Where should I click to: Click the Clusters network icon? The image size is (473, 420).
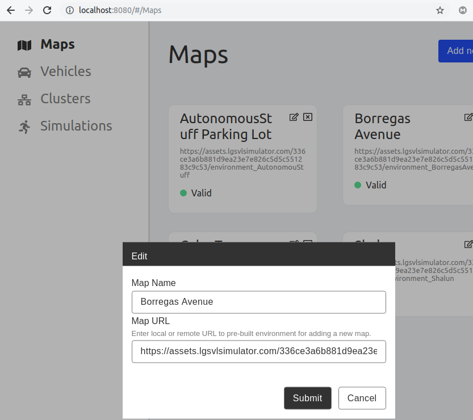(24, 100)
